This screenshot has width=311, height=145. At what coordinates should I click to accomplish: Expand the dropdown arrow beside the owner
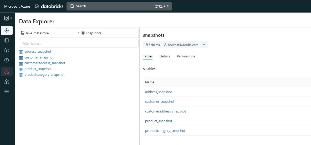pyautogui.click(x=204, y=45)
